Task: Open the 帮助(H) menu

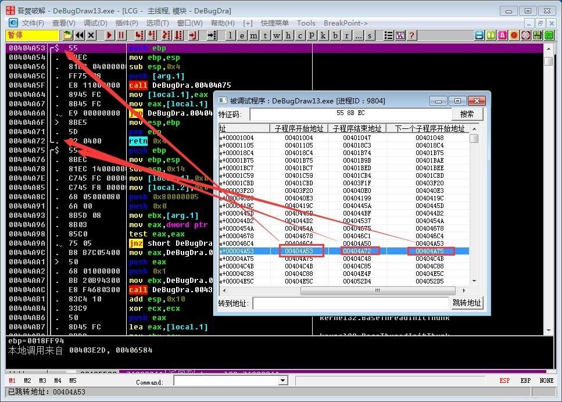Action: (x=223, y=23)
